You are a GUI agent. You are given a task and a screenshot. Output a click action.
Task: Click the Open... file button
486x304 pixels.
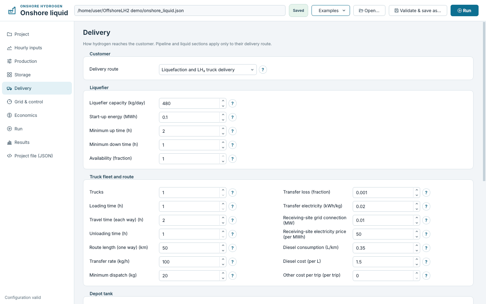(x=369, y=10)
